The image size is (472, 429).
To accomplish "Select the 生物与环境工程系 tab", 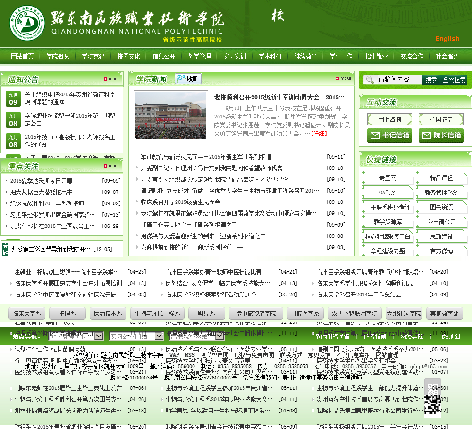I will pyautogui.click(x=158, y=314).
